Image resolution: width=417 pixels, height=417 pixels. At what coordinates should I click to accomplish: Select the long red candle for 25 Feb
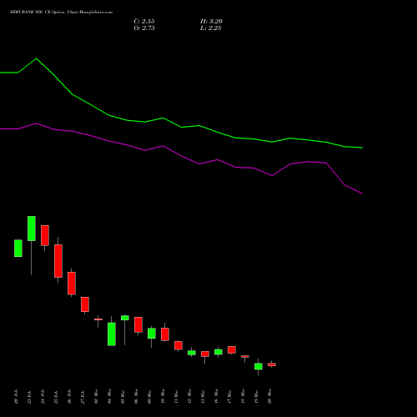(58, 261)
